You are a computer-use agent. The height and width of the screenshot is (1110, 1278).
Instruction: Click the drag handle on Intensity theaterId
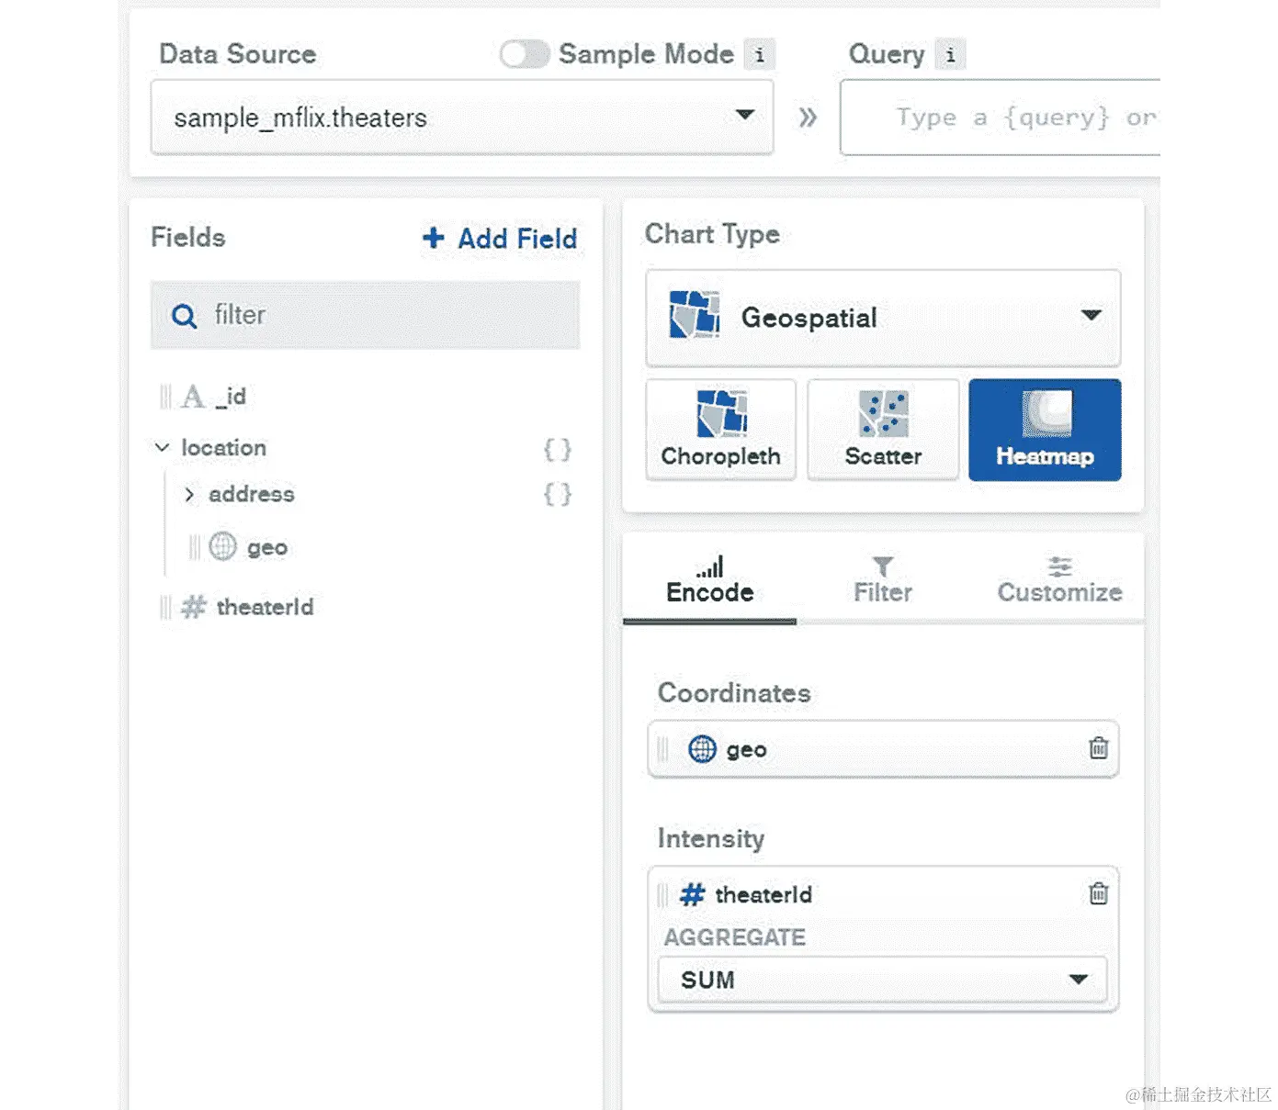(662, 894)
